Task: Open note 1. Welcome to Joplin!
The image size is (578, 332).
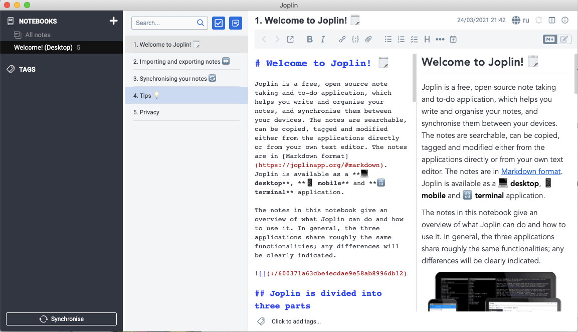Action: point(186,44)
